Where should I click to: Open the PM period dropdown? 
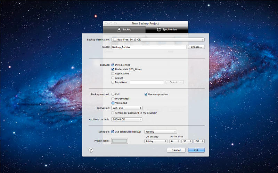[199, 141]
